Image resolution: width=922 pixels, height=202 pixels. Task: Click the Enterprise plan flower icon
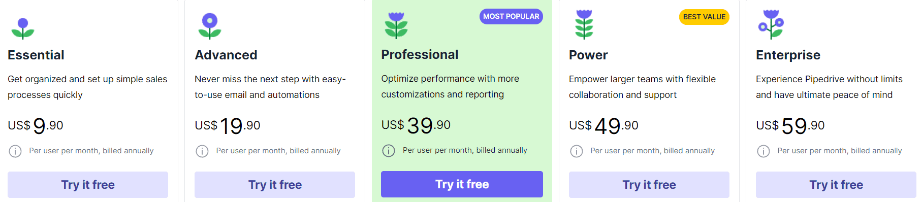point(771,24)
